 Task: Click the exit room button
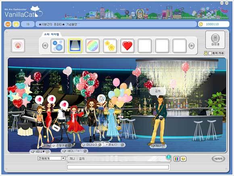[218, 159]
